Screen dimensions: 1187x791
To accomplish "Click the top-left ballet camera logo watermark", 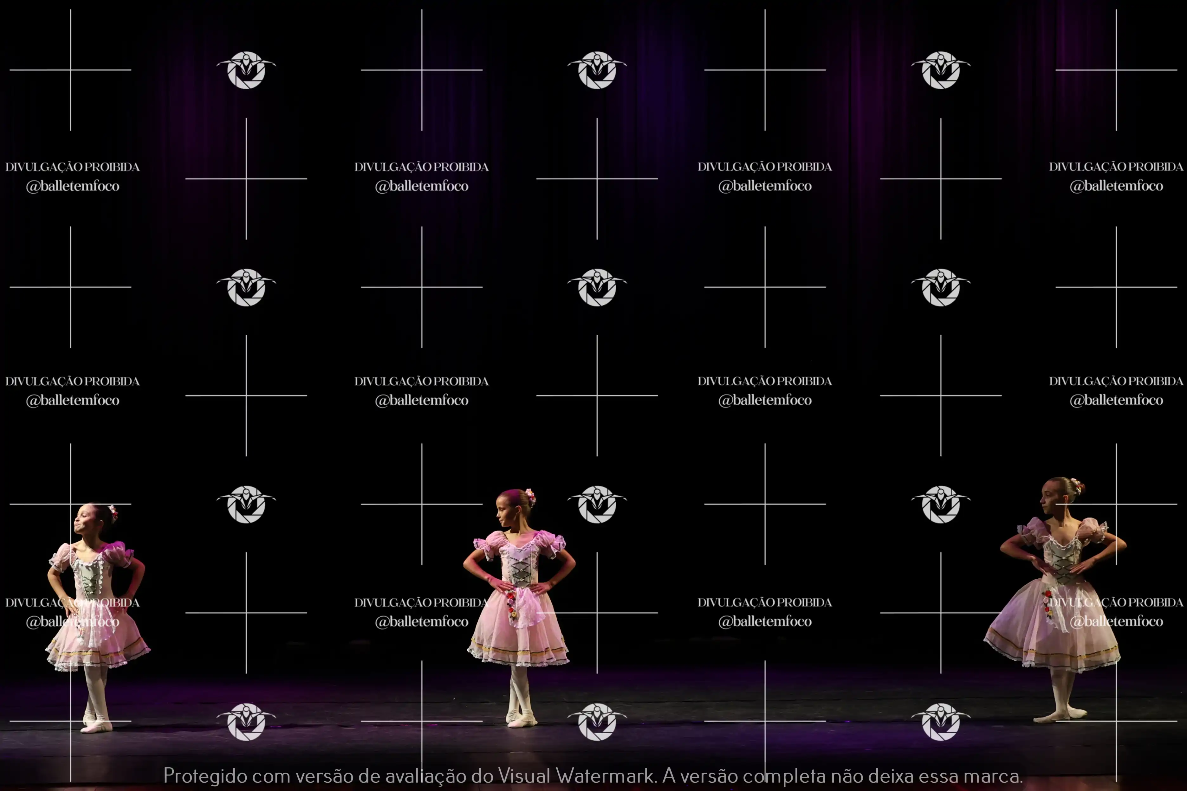I will (246, 70).
